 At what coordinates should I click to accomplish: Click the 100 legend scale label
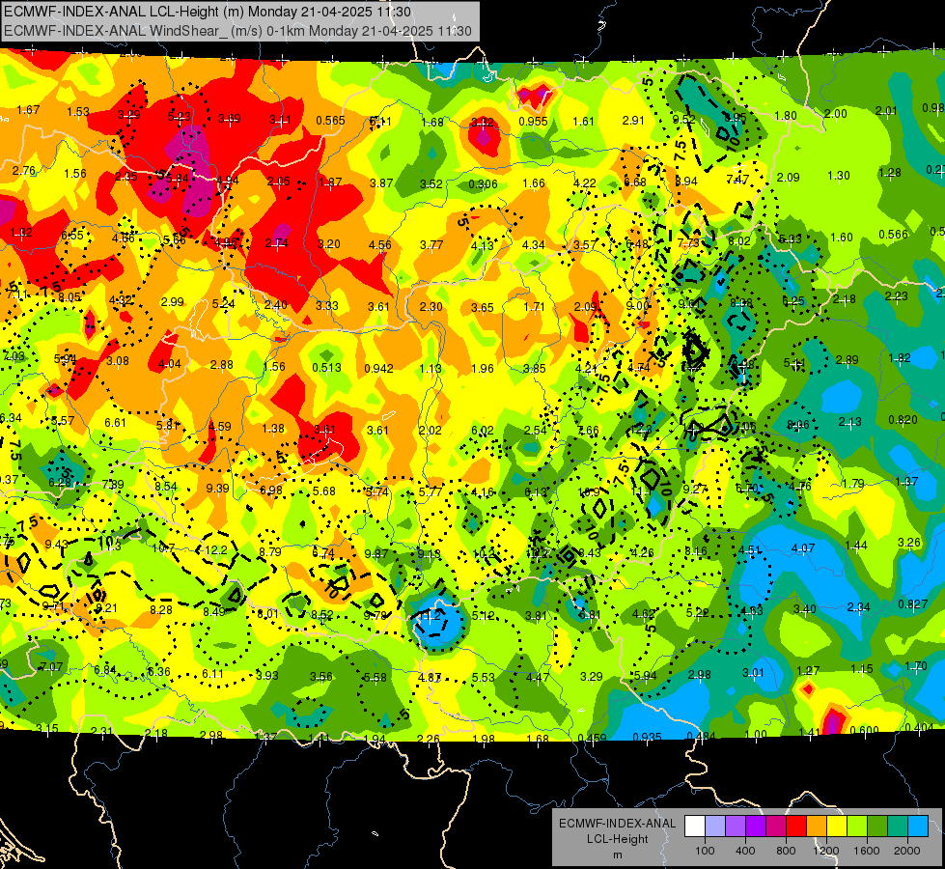705,851
